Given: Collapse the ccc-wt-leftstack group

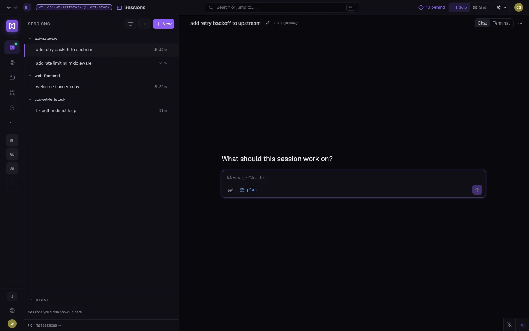Looking at the screenshot, I should pos(30,99).
